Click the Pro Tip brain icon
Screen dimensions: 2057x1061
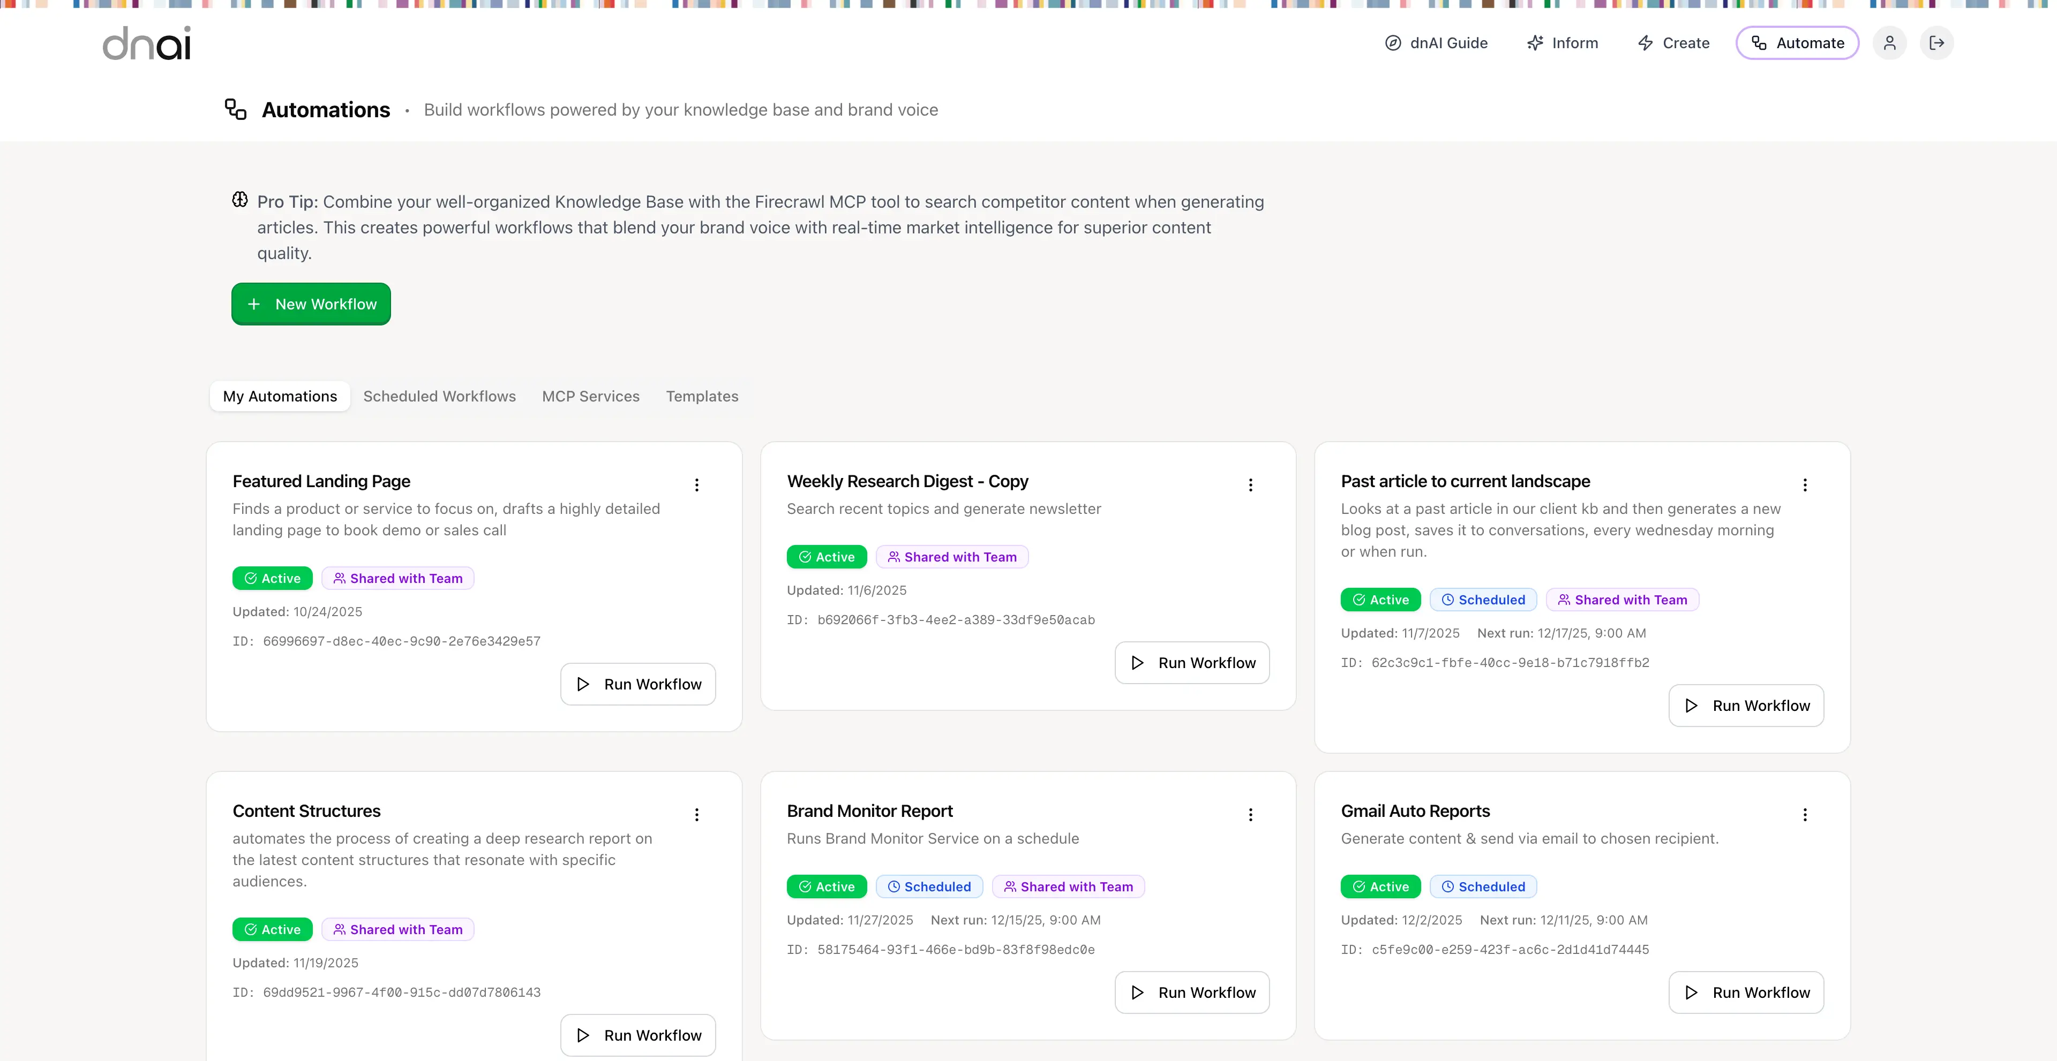coord(239,200)
